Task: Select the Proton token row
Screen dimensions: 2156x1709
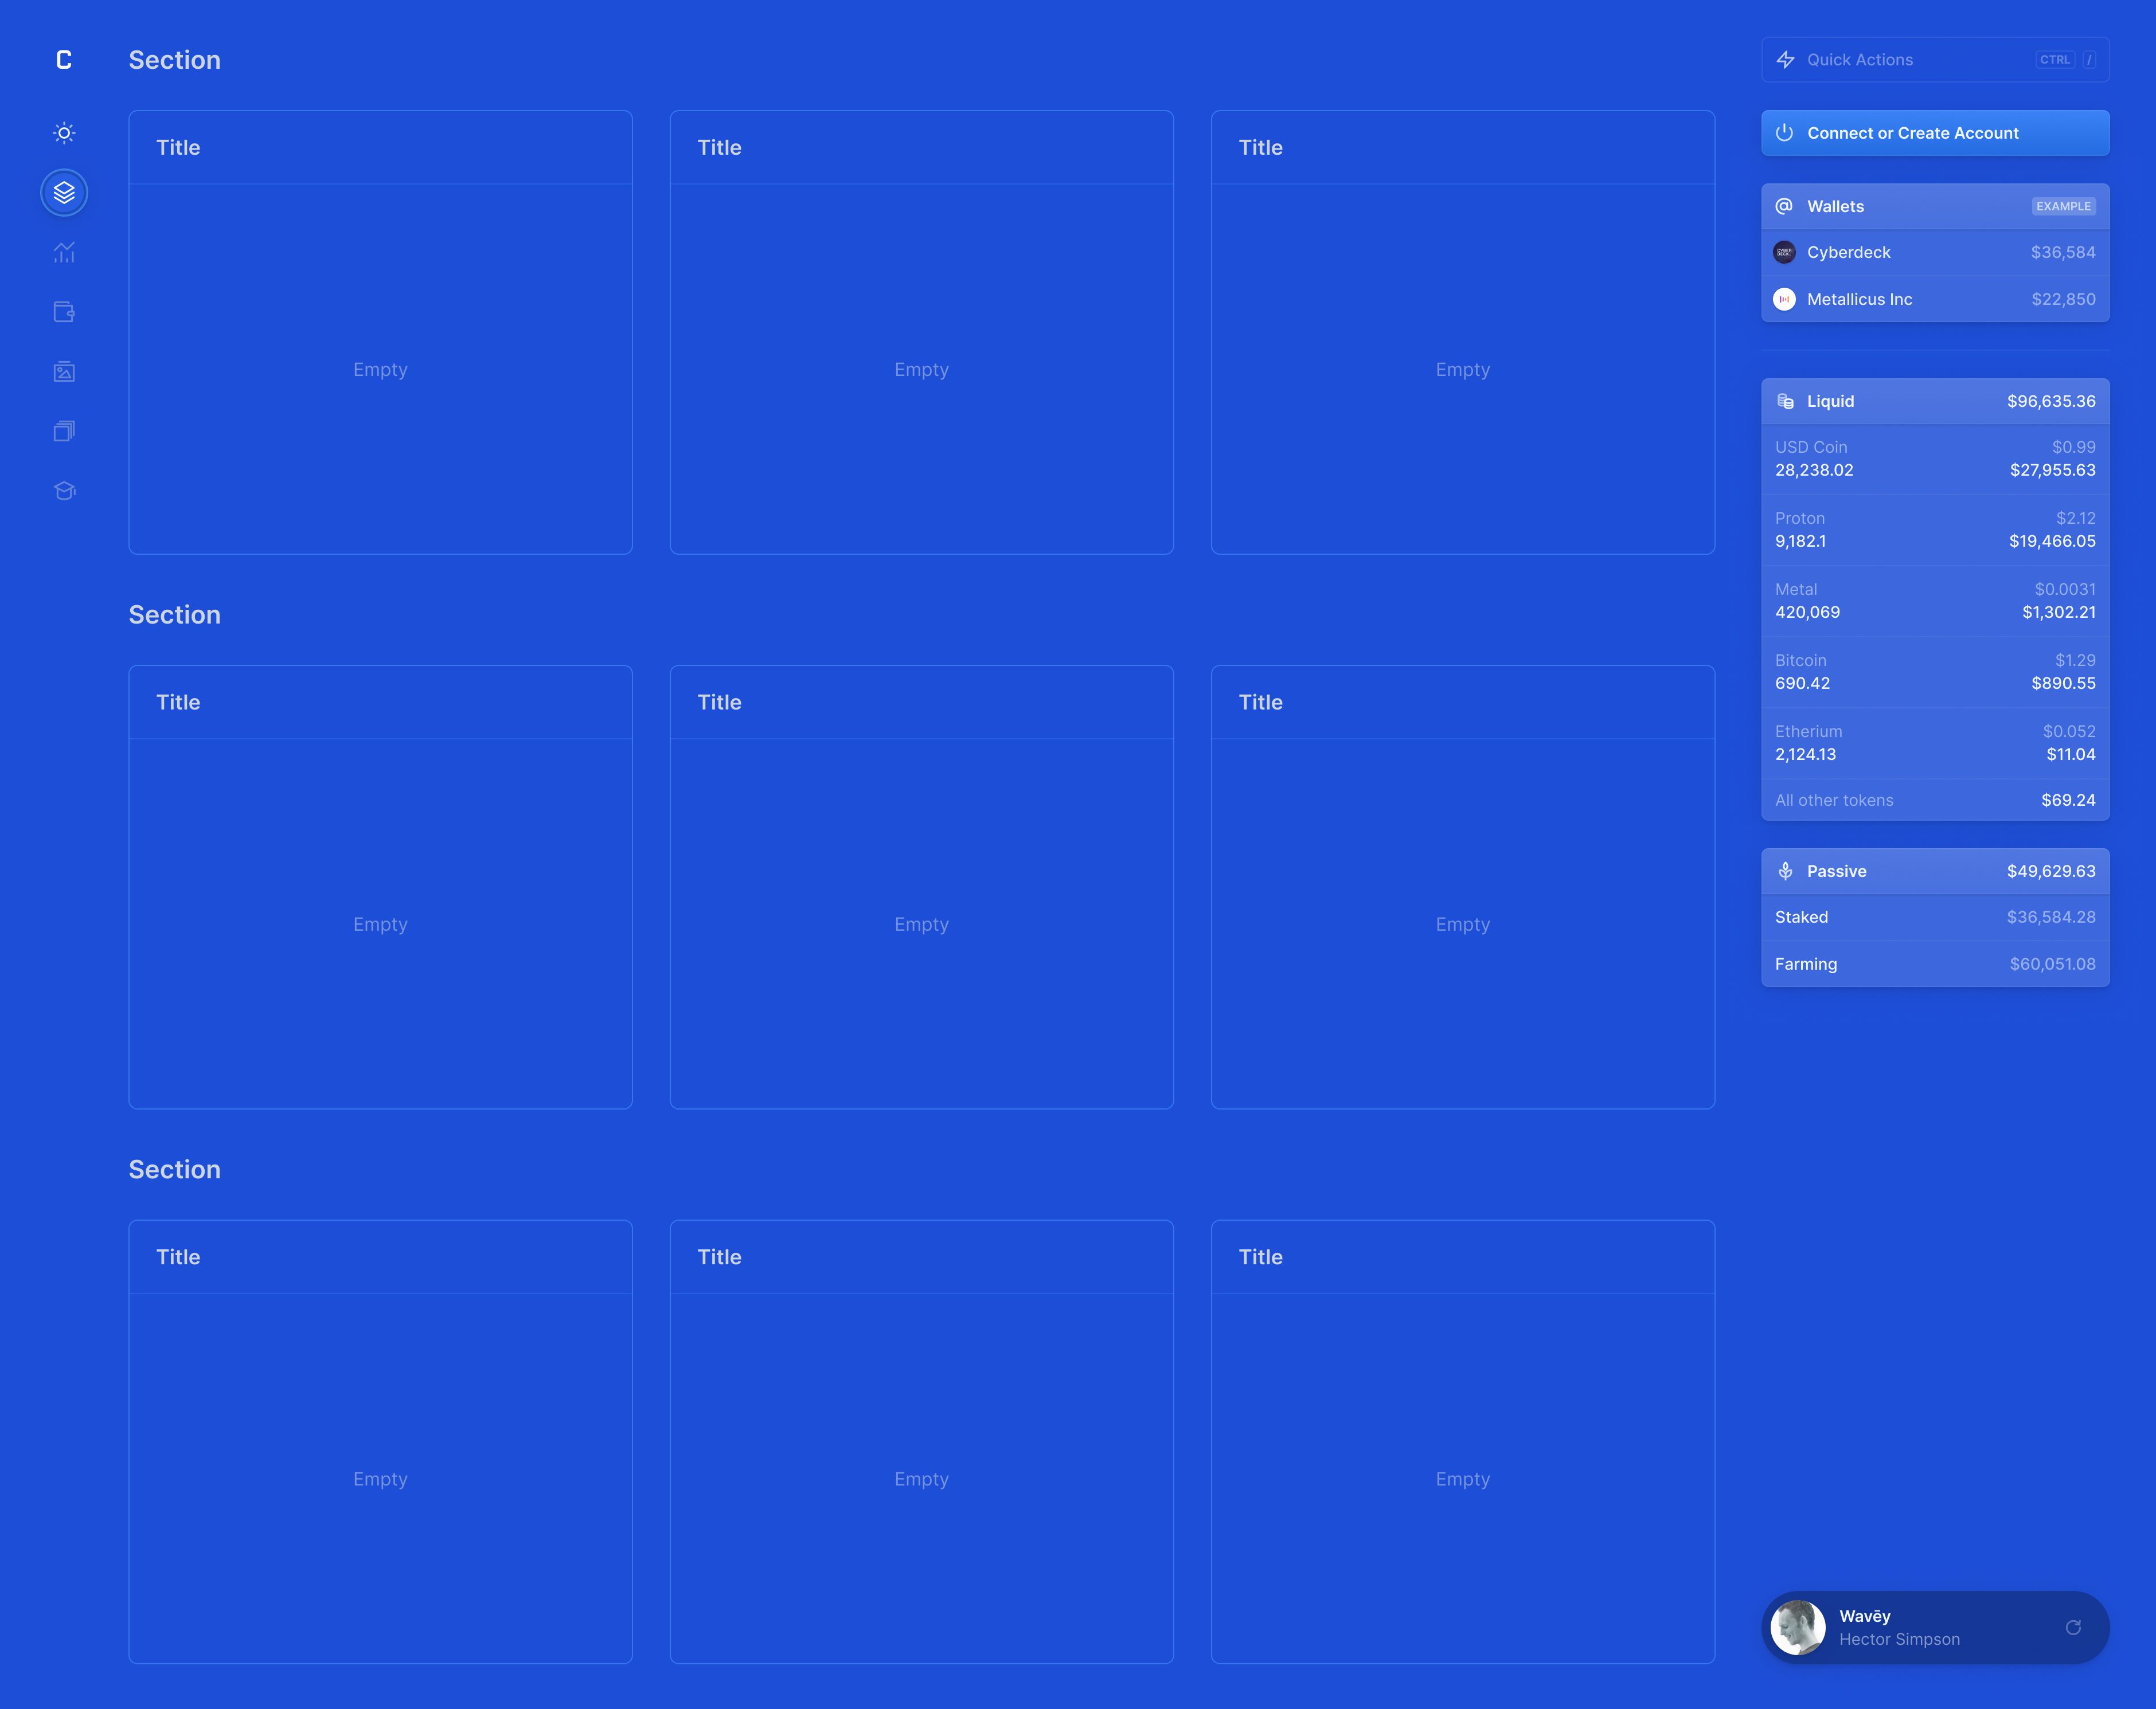Action: pyautogui.click(x=1935, y=530)
